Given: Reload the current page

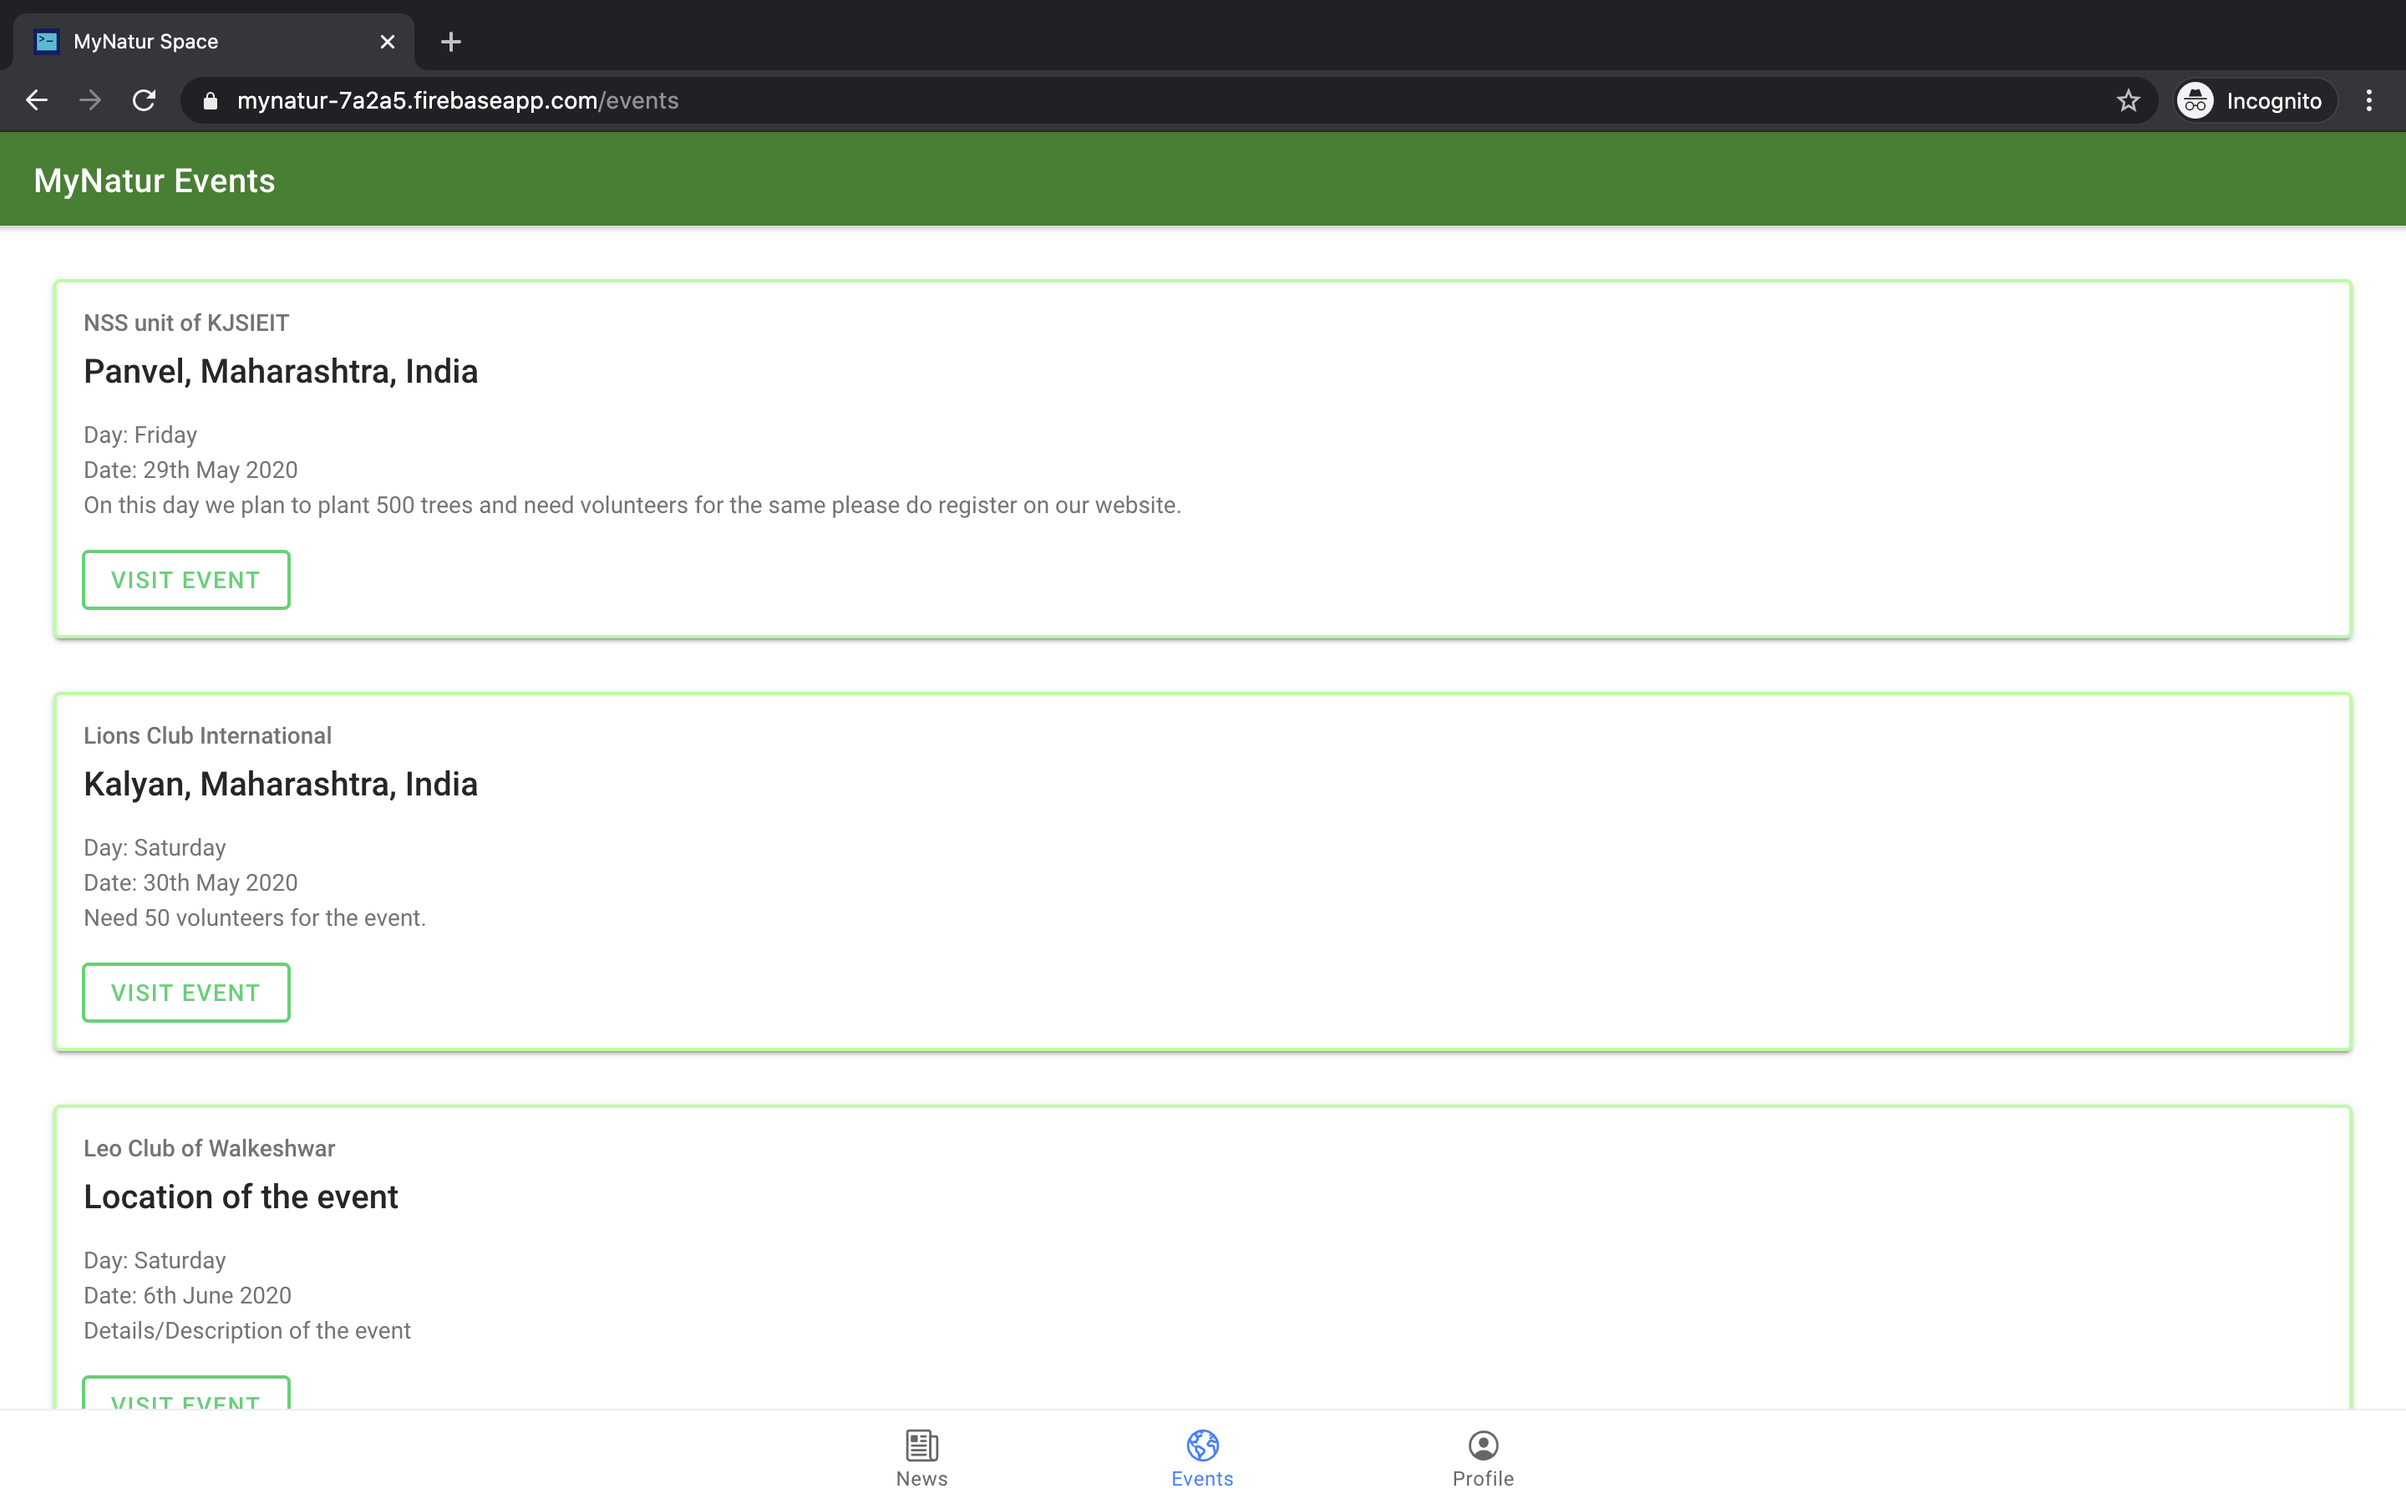Looking at the screenshot, I should coord(145,100).
